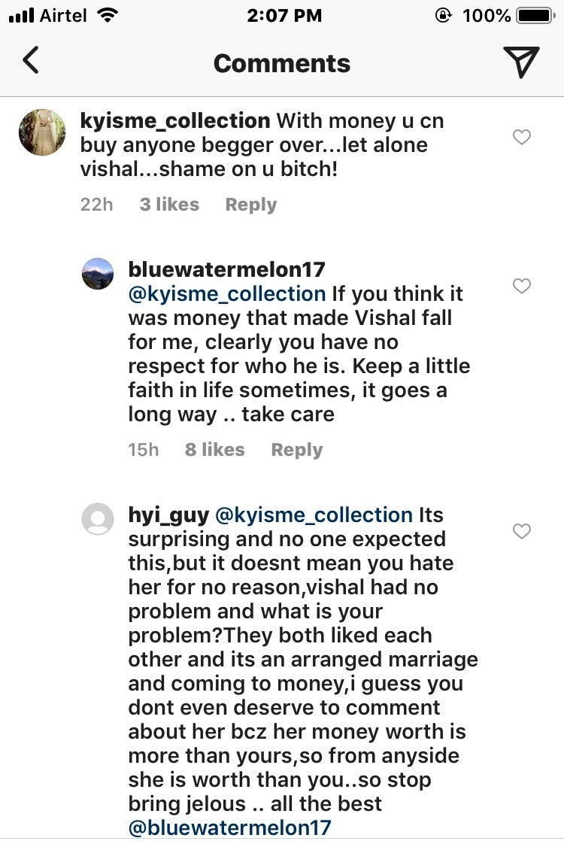Open kyisme_collection's profile picture
Screen dimensions: 564x844
[x=42, y=132]
